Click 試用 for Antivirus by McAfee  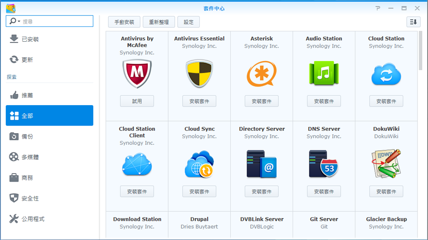click(x=137, y=101)
